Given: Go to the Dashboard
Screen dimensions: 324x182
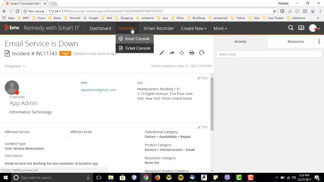Looking at the screenshot, I should (x=100, y=28).
